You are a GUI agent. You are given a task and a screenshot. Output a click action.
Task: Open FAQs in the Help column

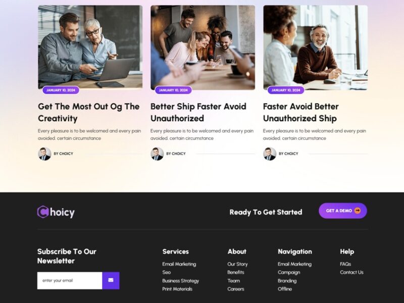coord(345,264)
